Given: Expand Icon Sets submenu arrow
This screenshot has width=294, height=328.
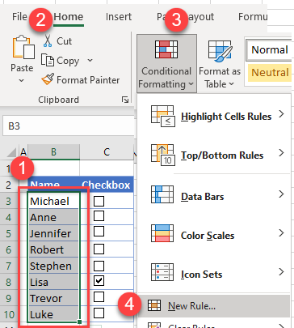Looking at the screenshot, I should coord(281,271).
